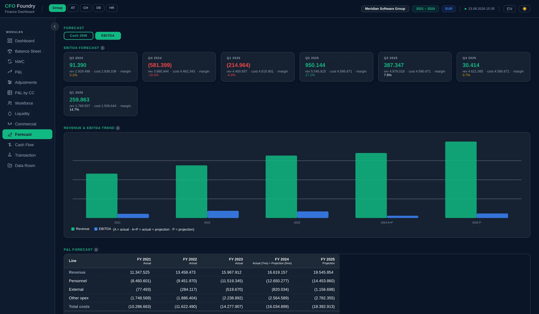Click the Transaction icon in sidebar
Image resolution: width=539 pixels, height=314 pixels.
(x=10, y=155)
